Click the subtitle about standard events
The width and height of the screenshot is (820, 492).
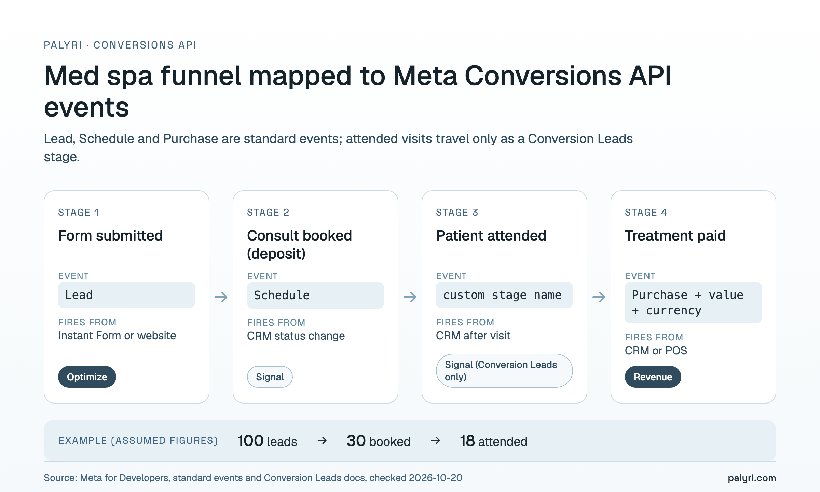(x=338, y=148)
